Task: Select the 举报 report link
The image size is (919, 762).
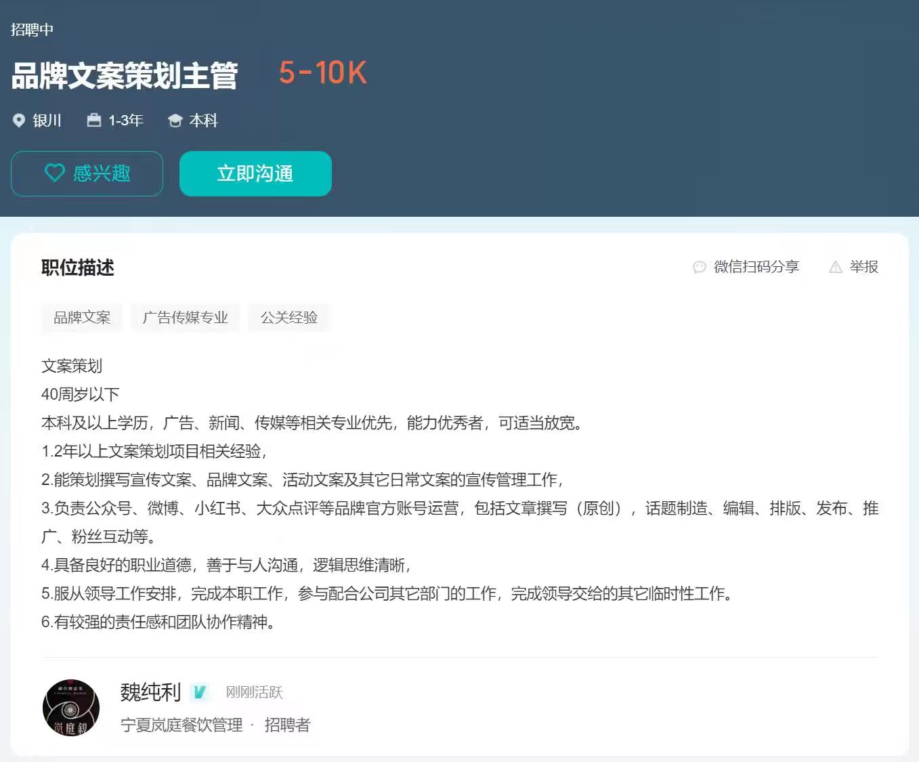Action: (863, 267)
